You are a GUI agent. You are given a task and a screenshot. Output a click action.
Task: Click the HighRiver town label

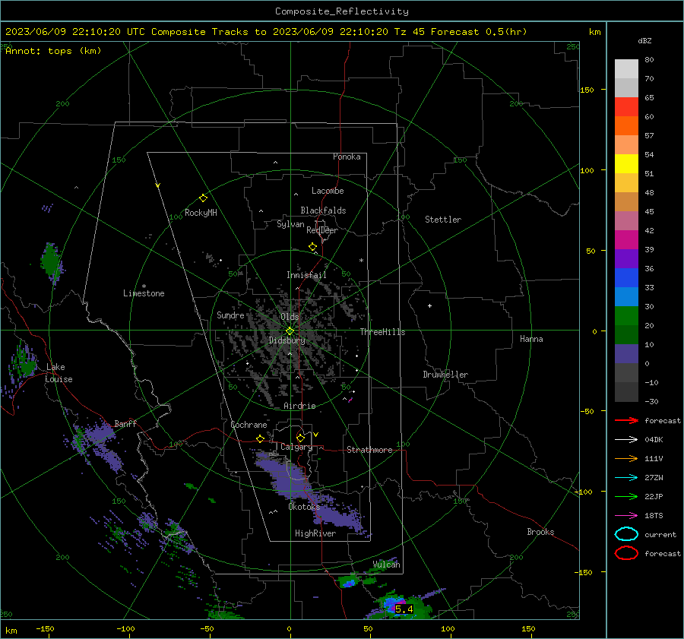315,533
